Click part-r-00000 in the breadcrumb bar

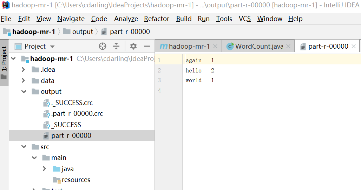pyautogui.click(x=130, y=31)
